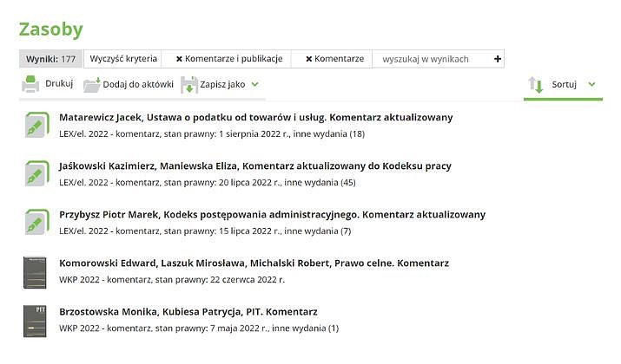Open the Prawo celne book cover thumbnail
This screenshot has height=364, width=621.
pyautogui.click(x=35, y=271)
